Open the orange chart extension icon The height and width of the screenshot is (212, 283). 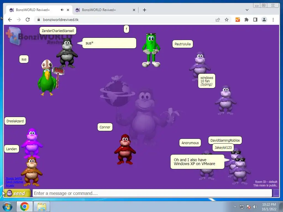pyautogui.click(x=237, y=20)
